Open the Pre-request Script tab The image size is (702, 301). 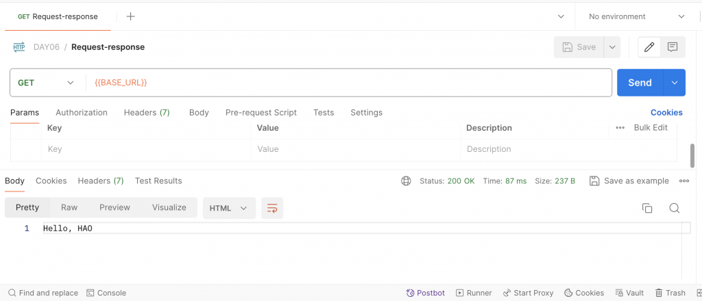coord(261,113)
